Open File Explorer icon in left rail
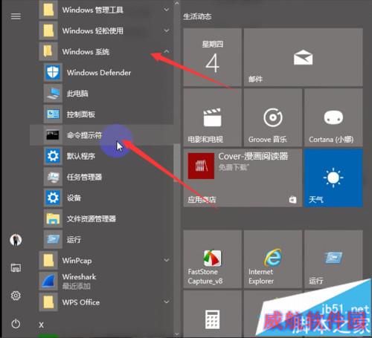This screenshot has height=338, width=372. click(16, 268)
